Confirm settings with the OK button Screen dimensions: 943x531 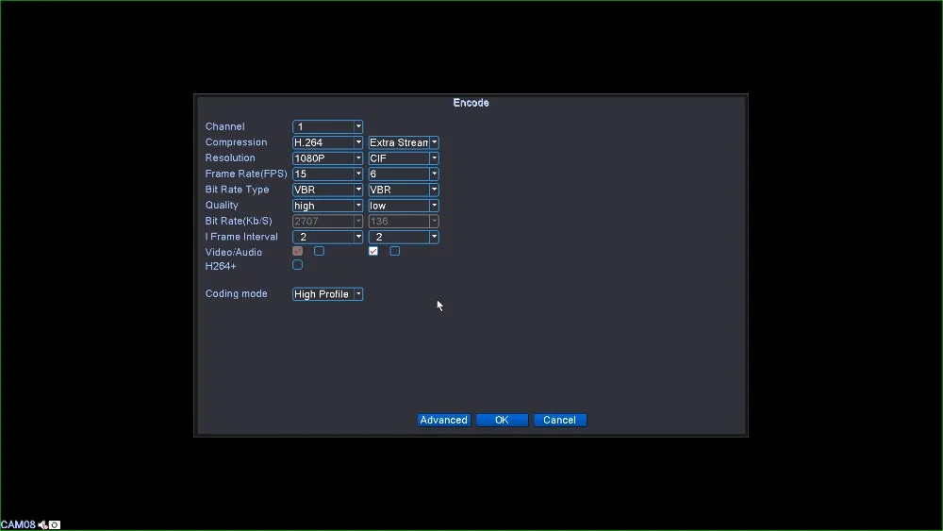coord(503,421)
